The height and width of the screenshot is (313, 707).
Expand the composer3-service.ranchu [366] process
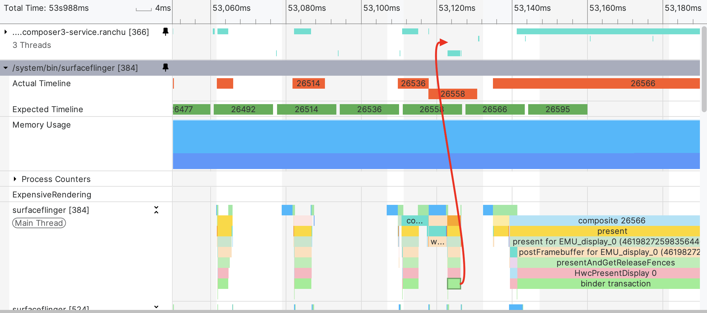pos(6,32)
